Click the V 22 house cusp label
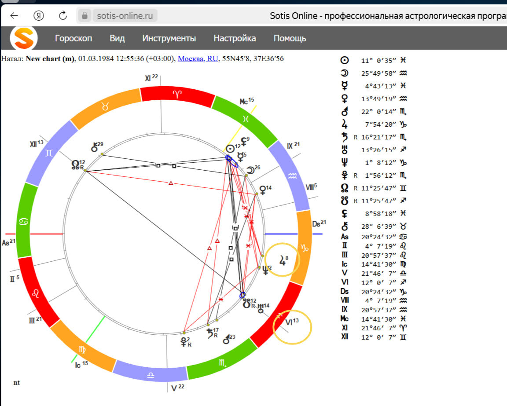The width and height of the screenshot is (507, 406). 178,388
